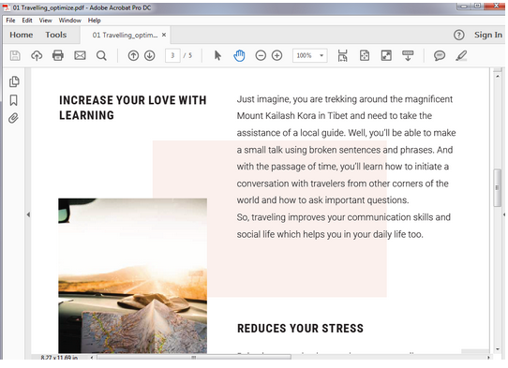Click Fit one full page icon
Viewport: 508px width, 368px height.
[365, 55]
